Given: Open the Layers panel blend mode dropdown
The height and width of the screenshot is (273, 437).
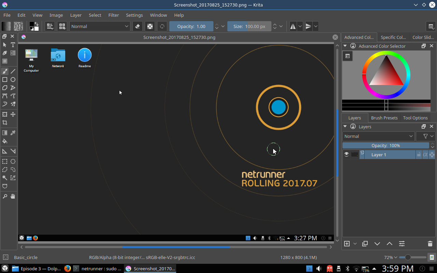Looking at the screenshot, I should (x=378, y=136).
